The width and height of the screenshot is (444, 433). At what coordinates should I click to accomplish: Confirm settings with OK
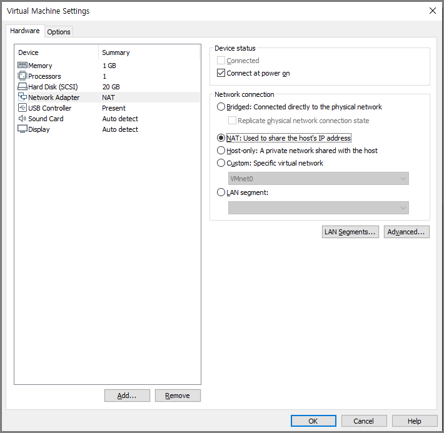click(x=313, y=421)
